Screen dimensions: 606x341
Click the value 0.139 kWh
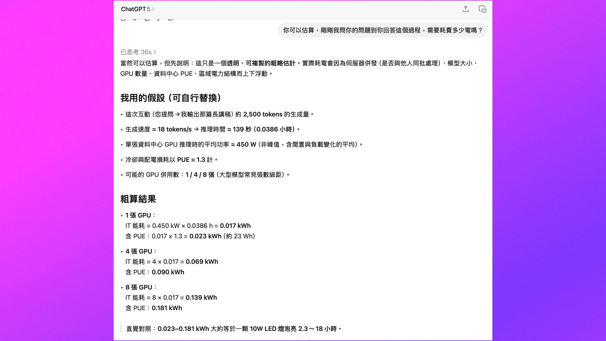pyautogui.click(x=201, y=298)
